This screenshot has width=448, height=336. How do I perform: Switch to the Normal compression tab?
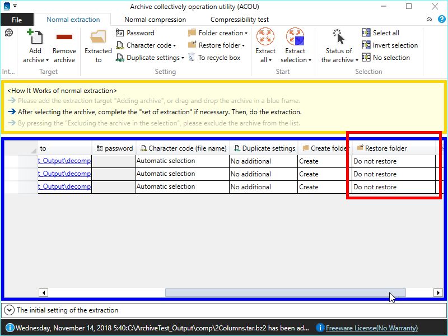[x=155, y=20]
